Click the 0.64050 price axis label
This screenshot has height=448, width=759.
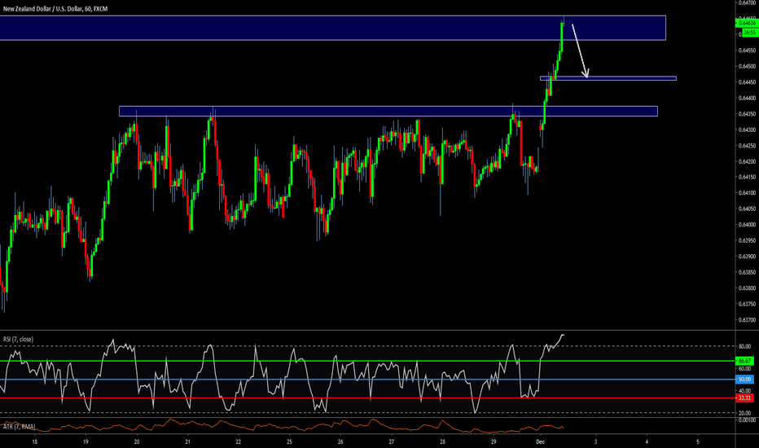point(748,209)
